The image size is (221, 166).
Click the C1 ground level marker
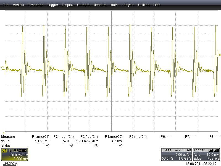click(x=3, y=68)
